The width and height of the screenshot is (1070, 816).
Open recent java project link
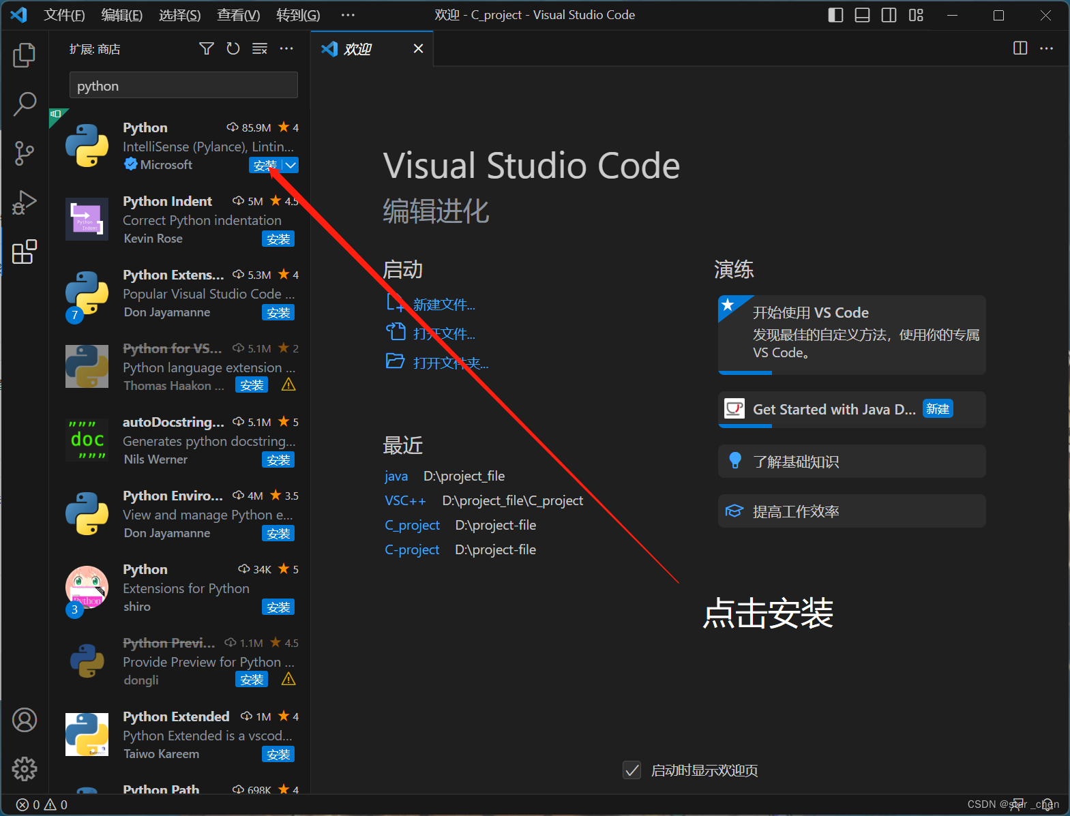pyautogui.click(x=396, y=476)
